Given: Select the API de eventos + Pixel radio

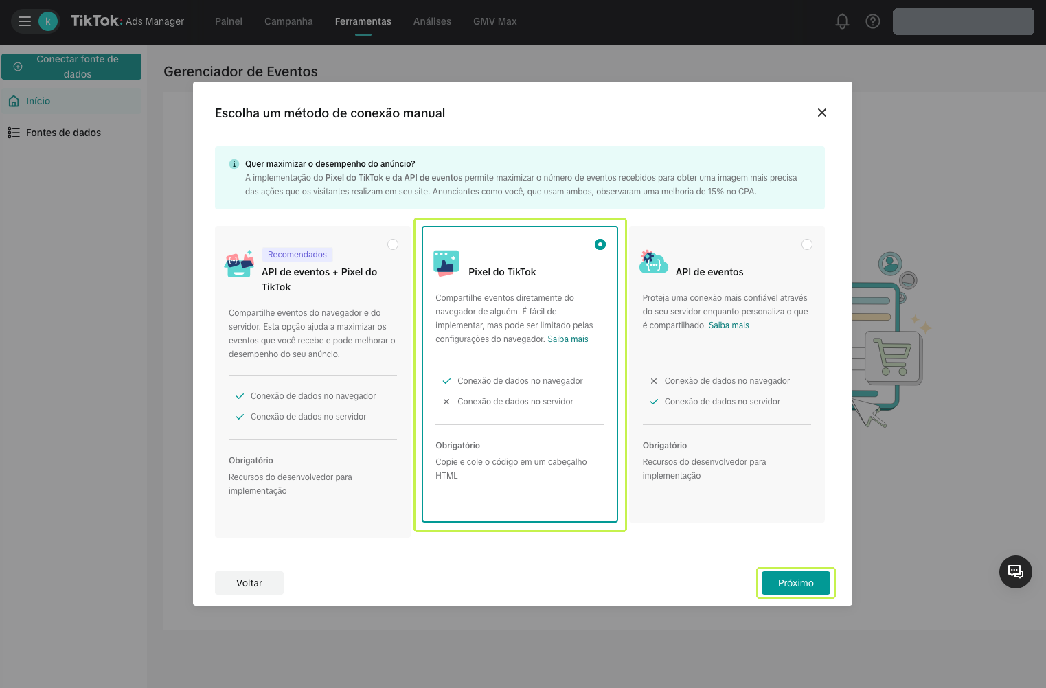Looking at the screenshot, I should point(393,244).
